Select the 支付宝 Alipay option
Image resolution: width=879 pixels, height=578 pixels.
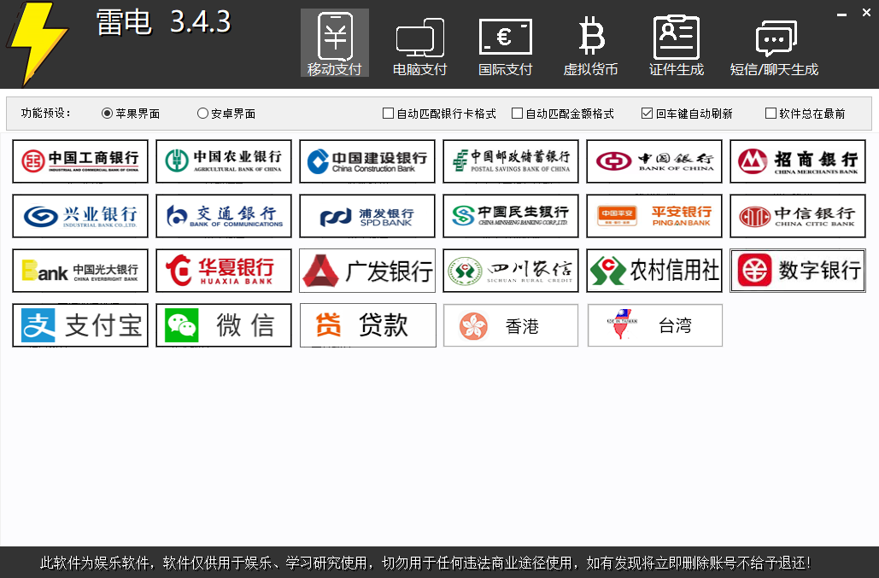79,325
